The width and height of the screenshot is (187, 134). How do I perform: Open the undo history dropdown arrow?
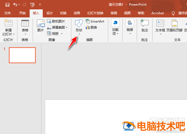click(19, 5)
